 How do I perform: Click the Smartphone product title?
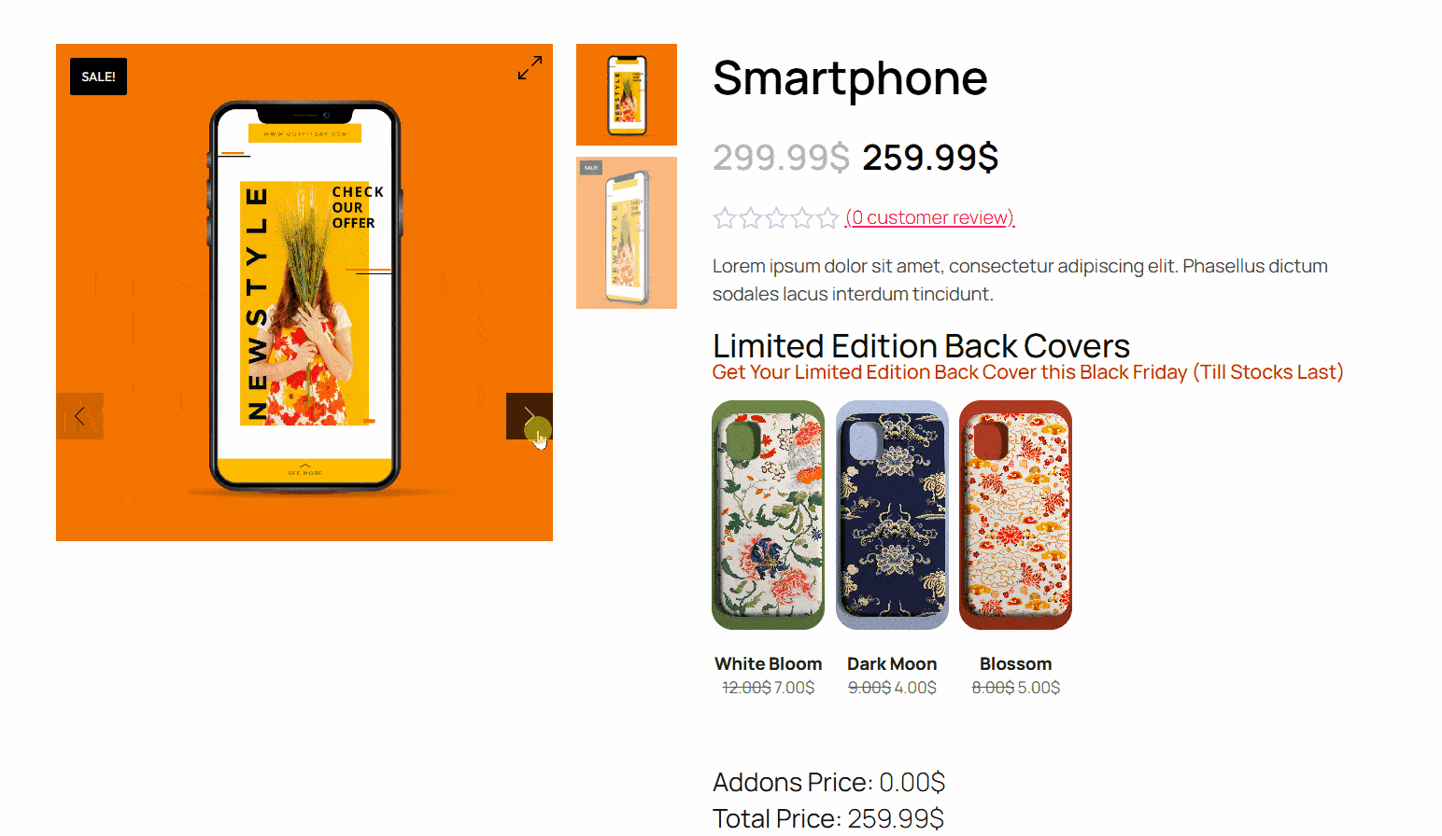850,77
